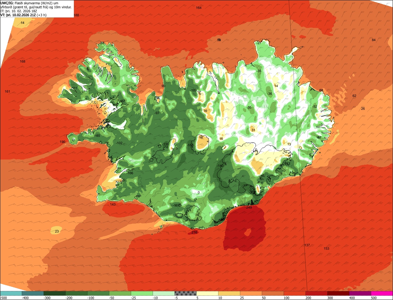Image resolution: width=393 pixels, height=300 pixels.
Task: Click the map value -106 near the southwest coast
Action: point(130,173)
